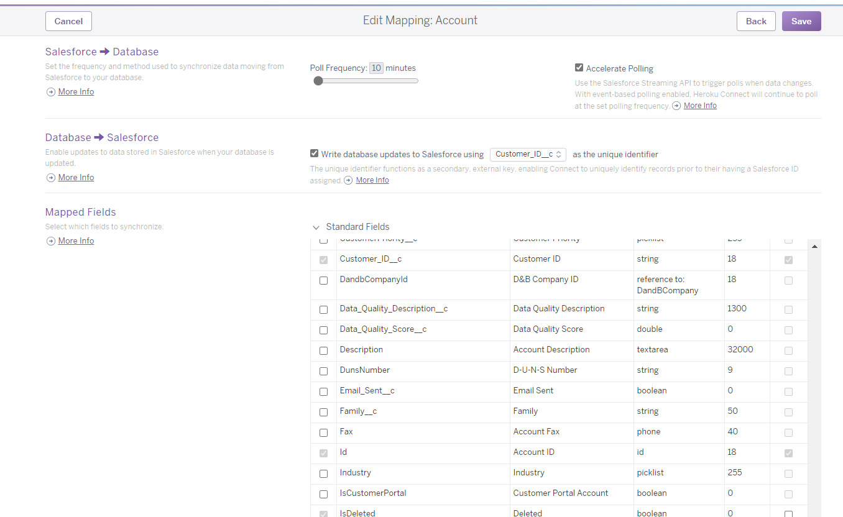Click arrow icon beside Mapped Fields More Info

(51, 241)
